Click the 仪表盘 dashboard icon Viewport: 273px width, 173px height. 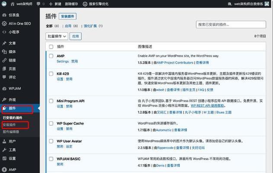4,15
